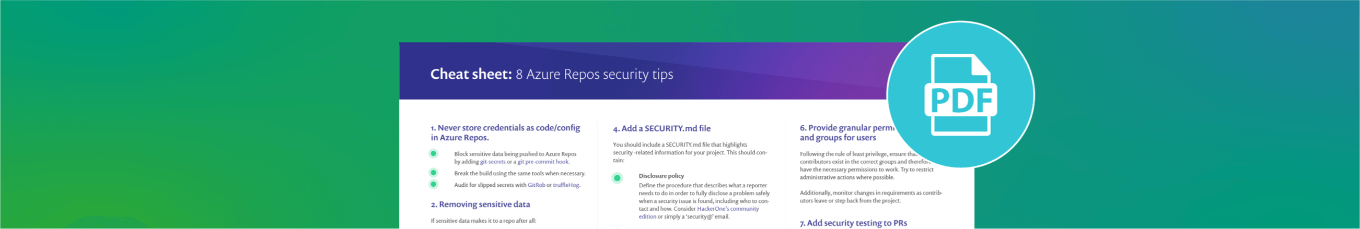1360x229 pixels.
Task: Select the '6. Provide granular' permissions heading
Action: (x=846, y=132)
